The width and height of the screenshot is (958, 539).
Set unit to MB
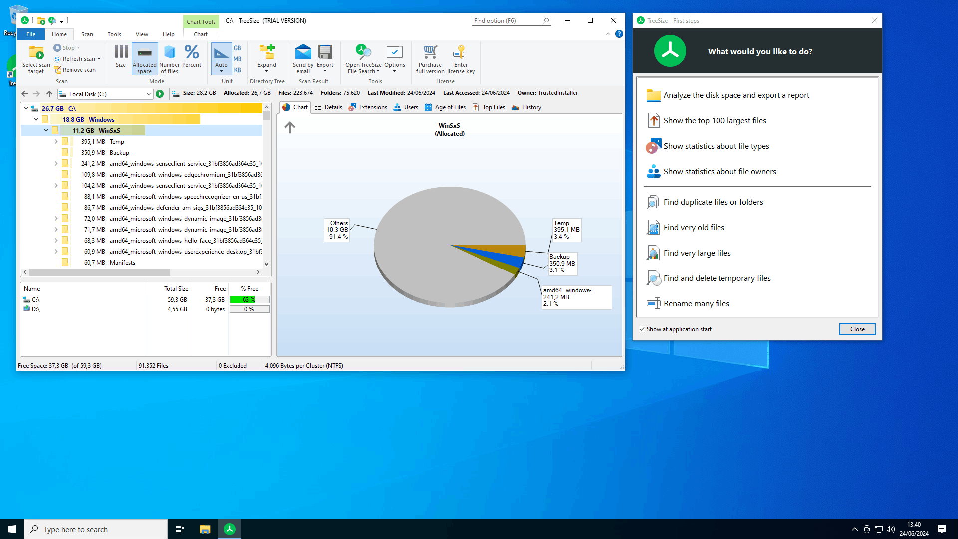238,59
